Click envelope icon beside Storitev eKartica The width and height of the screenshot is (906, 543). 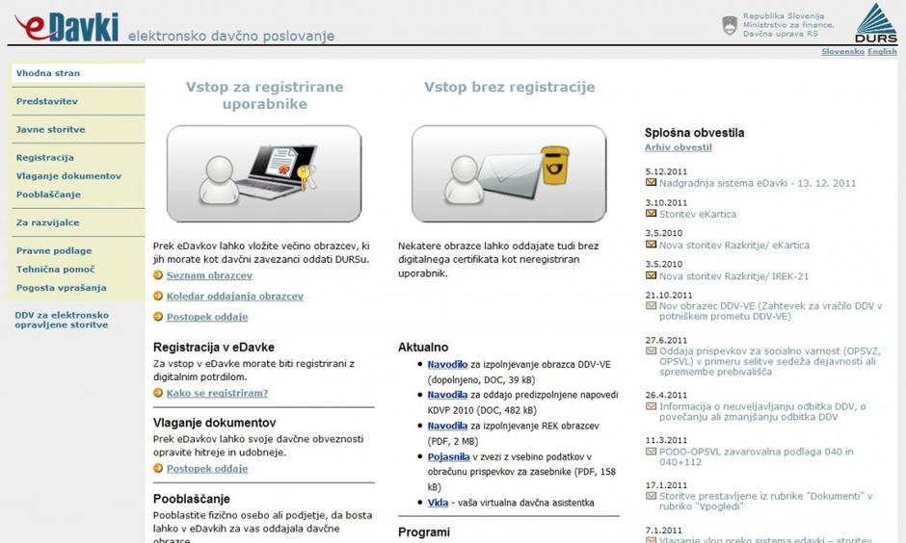tap(652, 214)
